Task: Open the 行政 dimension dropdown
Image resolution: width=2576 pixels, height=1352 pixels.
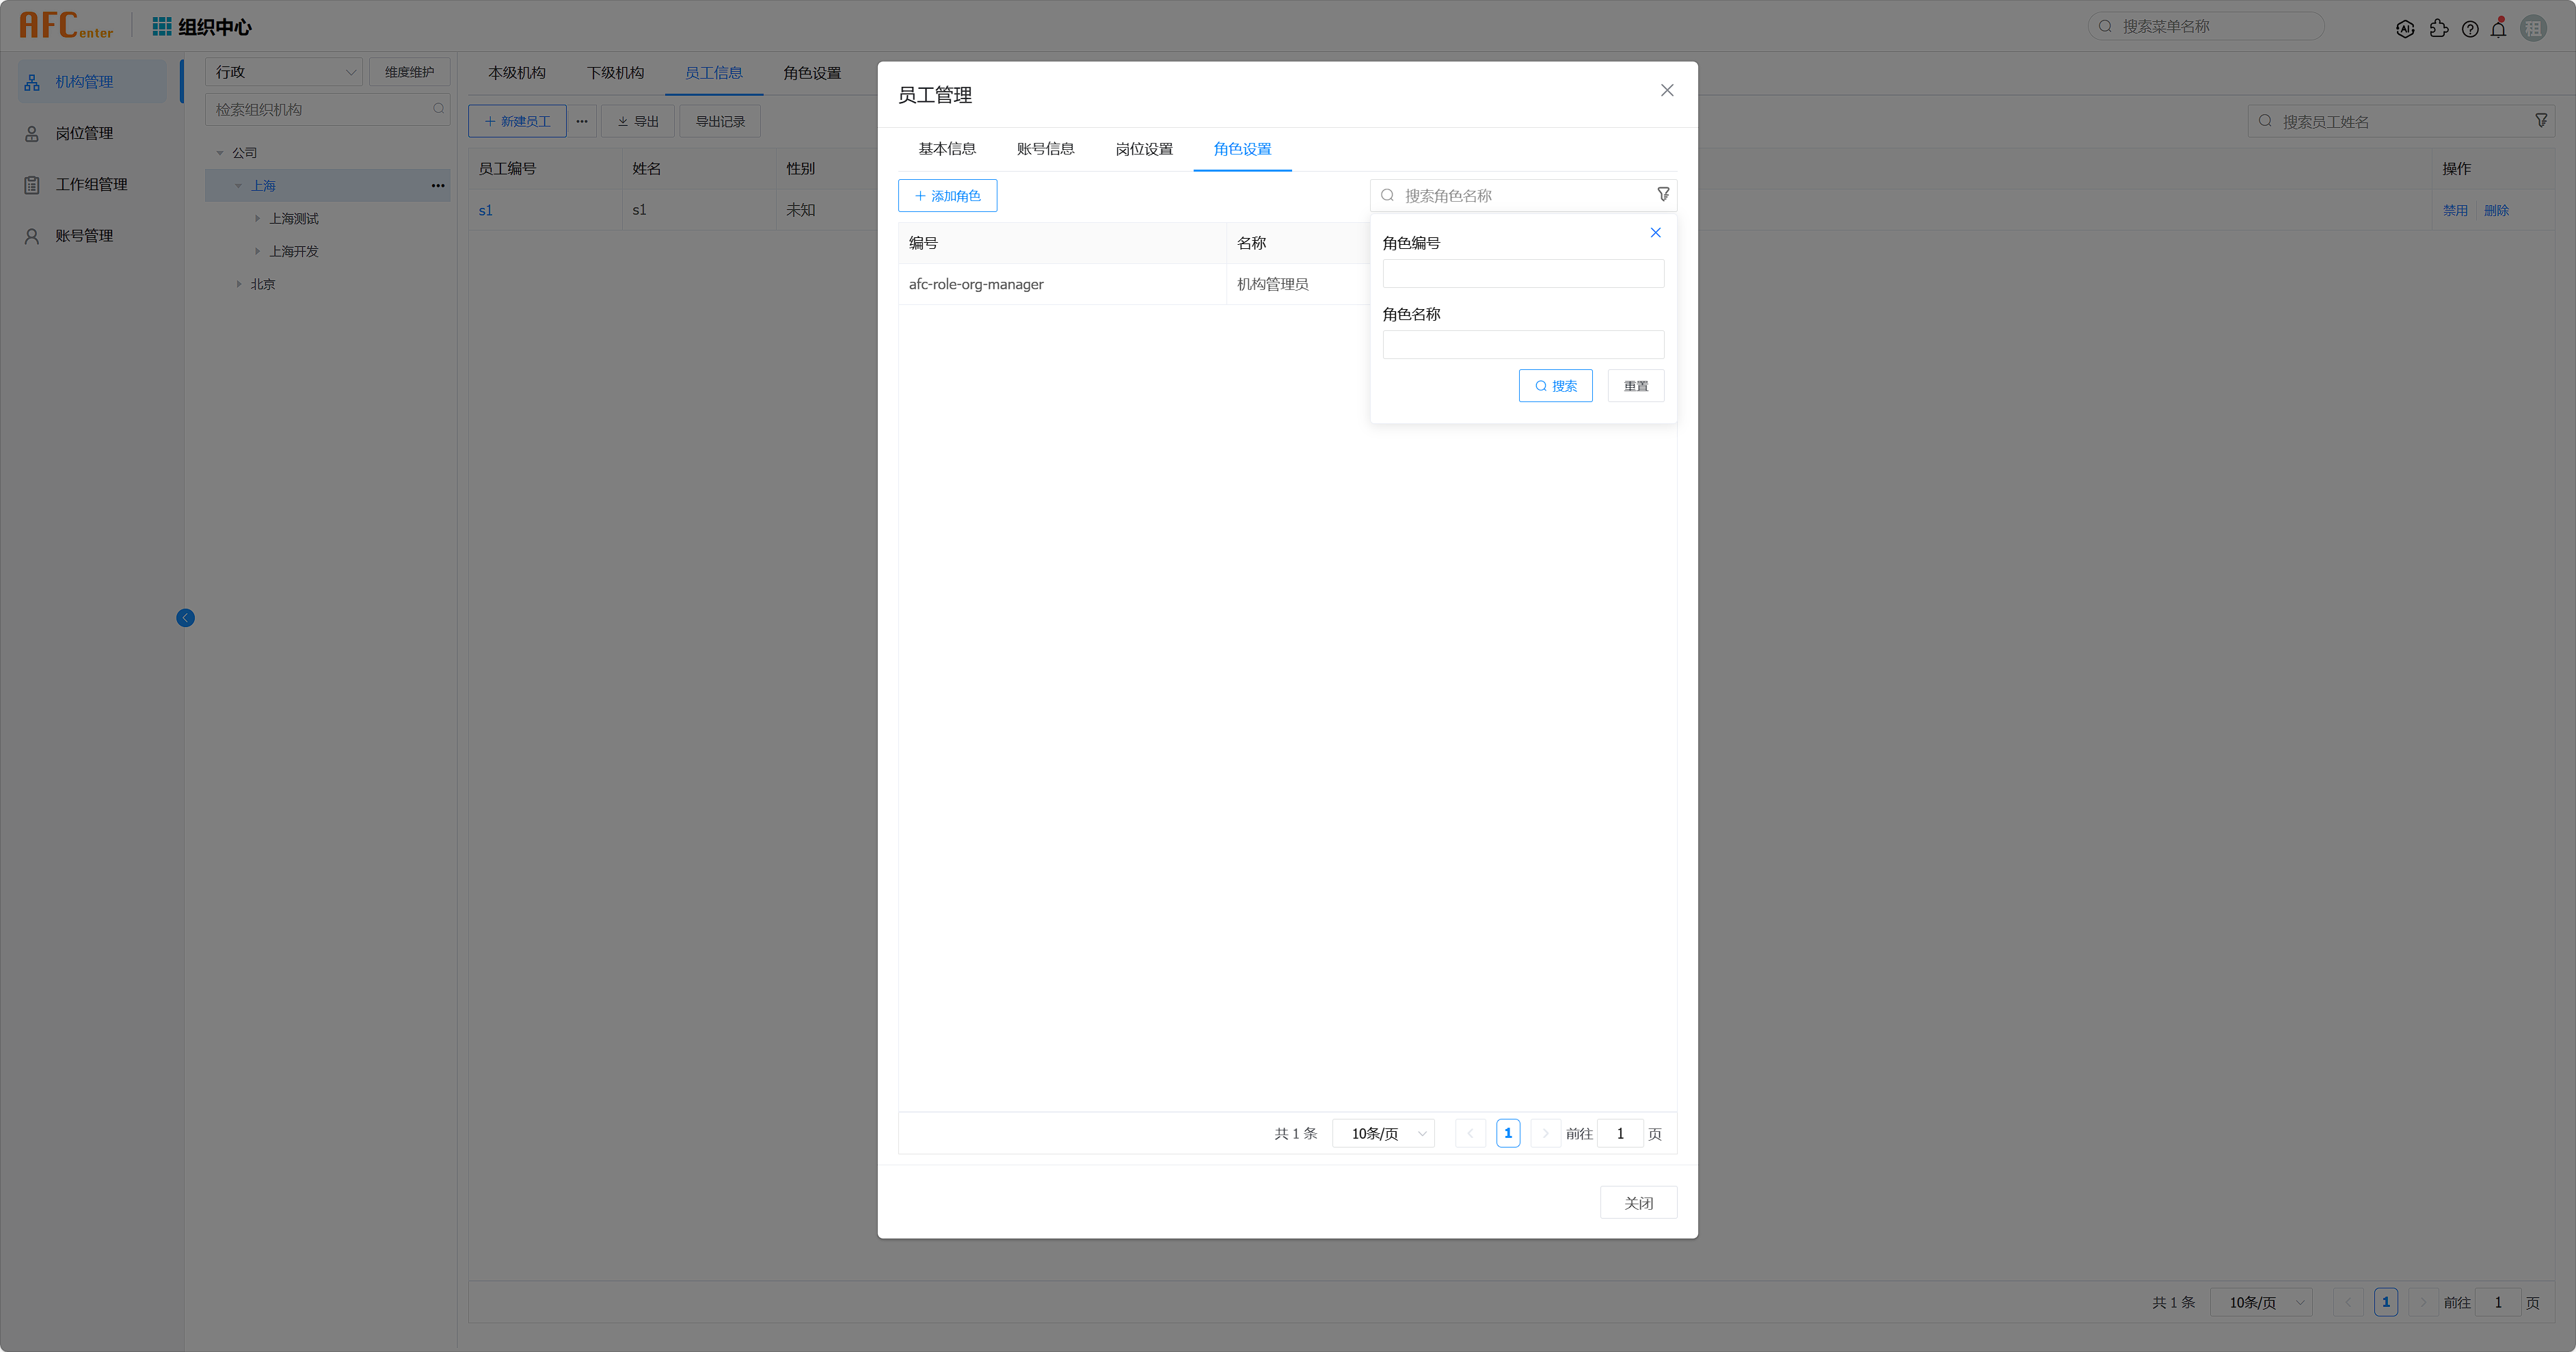Action: (284, 72)
